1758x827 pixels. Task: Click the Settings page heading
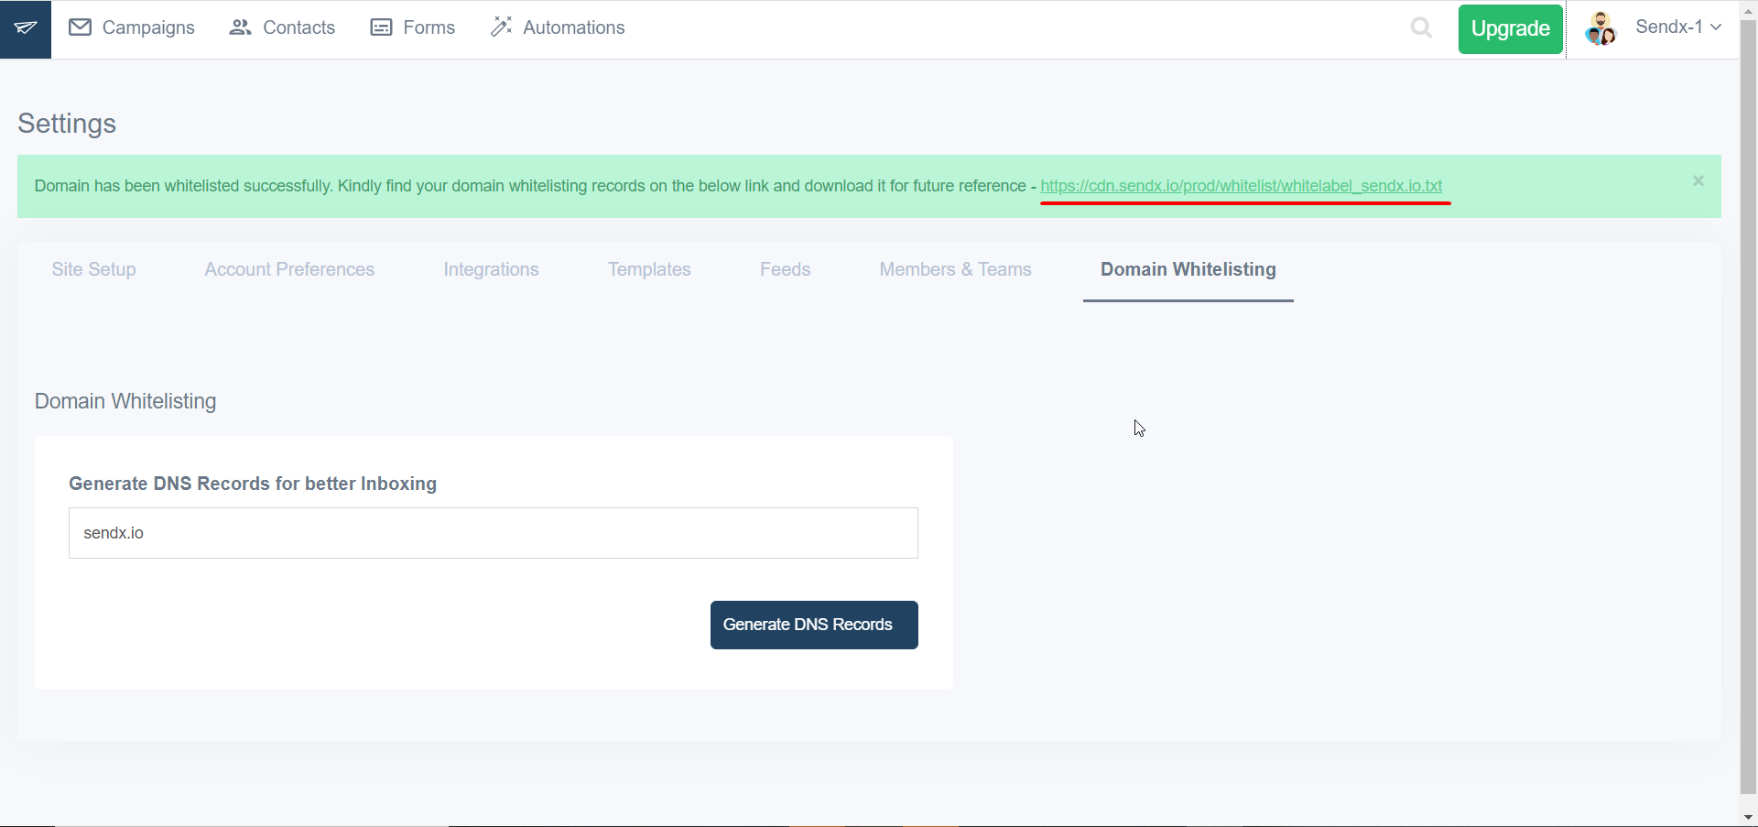pyautogui.click(x=67, y=124)
